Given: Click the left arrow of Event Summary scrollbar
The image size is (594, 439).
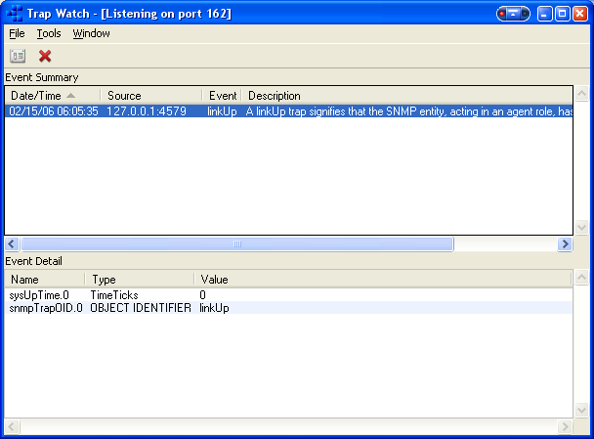Looking at the screenshot, I should point(12,243).
